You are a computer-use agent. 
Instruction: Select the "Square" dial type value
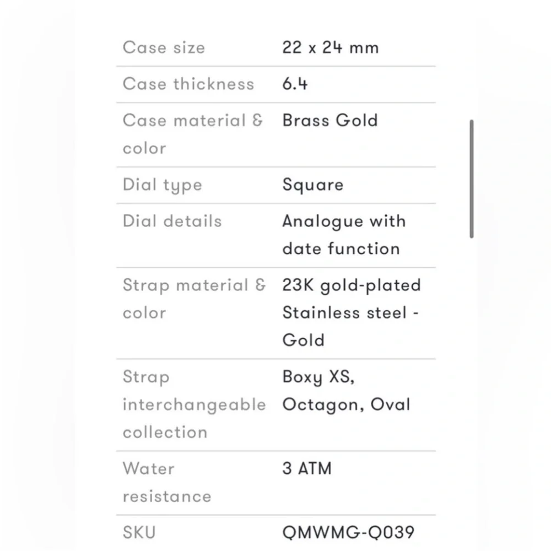312,185
